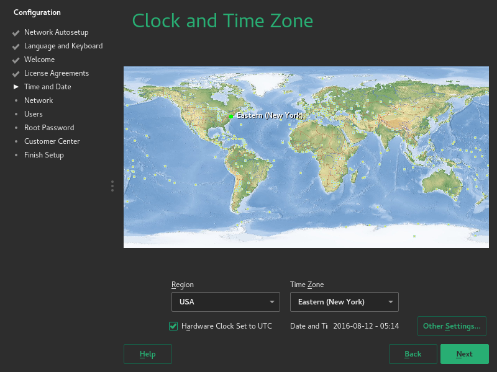
Task: Click the checkmark beside License Agreements
Action: (x=15, y=73)
